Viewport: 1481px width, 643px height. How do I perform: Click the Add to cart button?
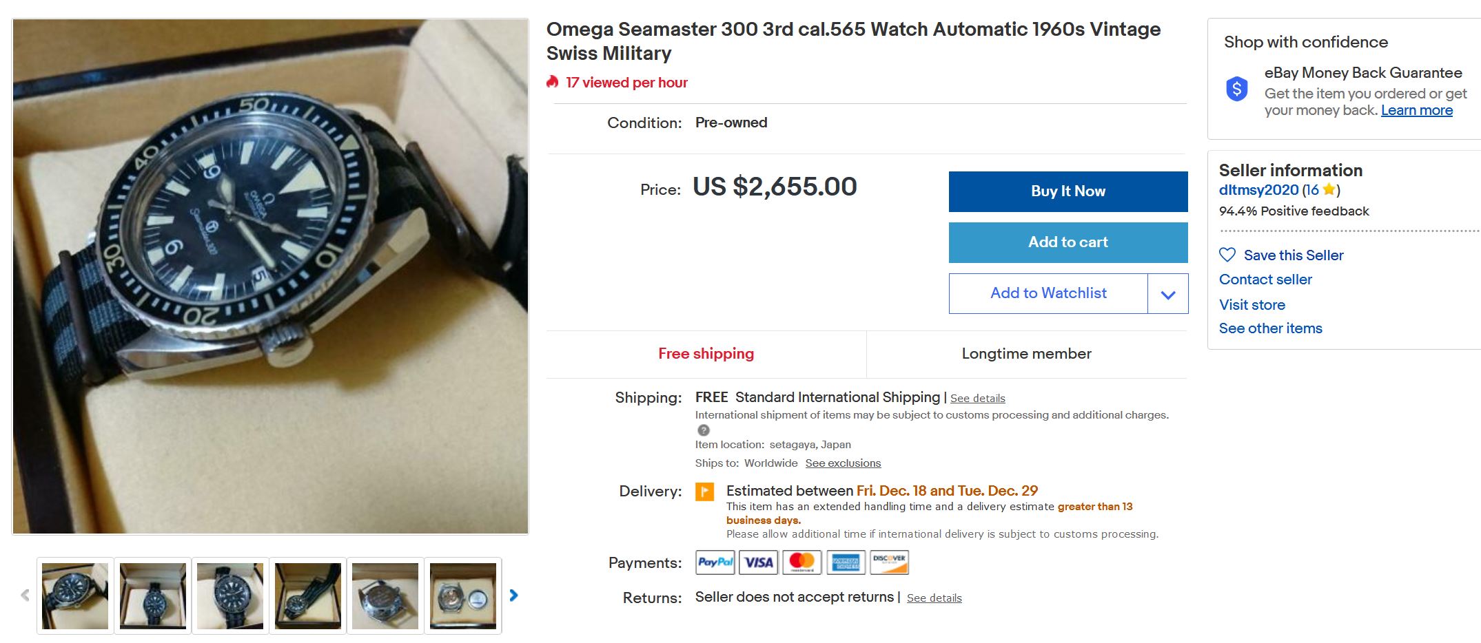pyautogui.click(x=1068, y=242)
